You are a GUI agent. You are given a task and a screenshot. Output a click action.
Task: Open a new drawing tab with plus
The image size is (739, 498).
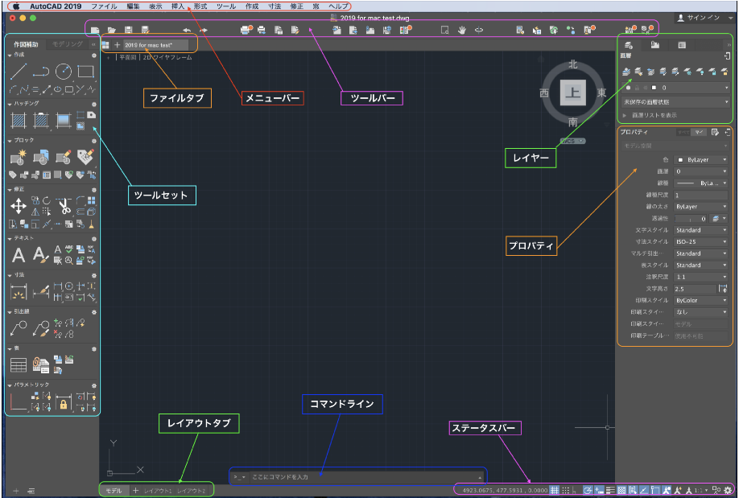pos(118,45)
